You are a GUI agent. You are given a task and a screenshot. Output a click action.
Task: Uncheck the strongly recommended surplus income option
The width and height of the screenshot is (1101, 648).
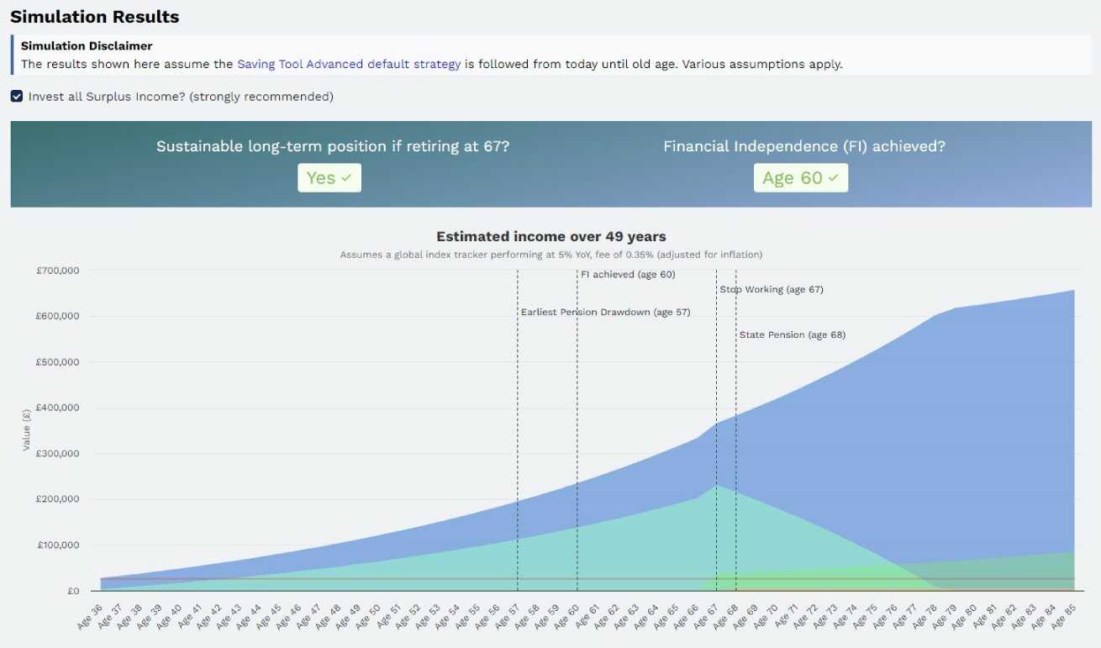(x=16, y=96)
